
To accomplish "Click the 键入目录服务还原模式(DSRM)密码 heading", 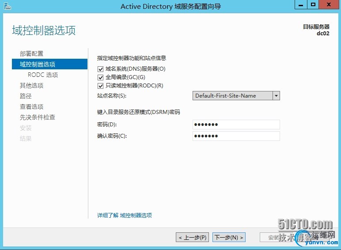I will 139,112.
